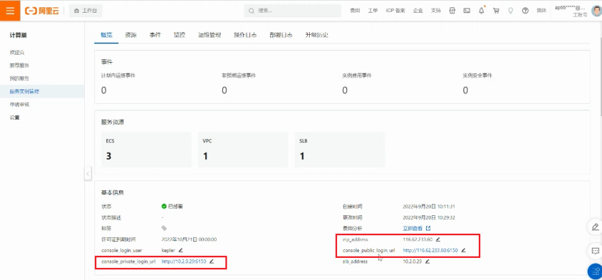This screenshot has height=280, width=602.
Task: Click the blue floating assistant button
Action: pos(595,271)
